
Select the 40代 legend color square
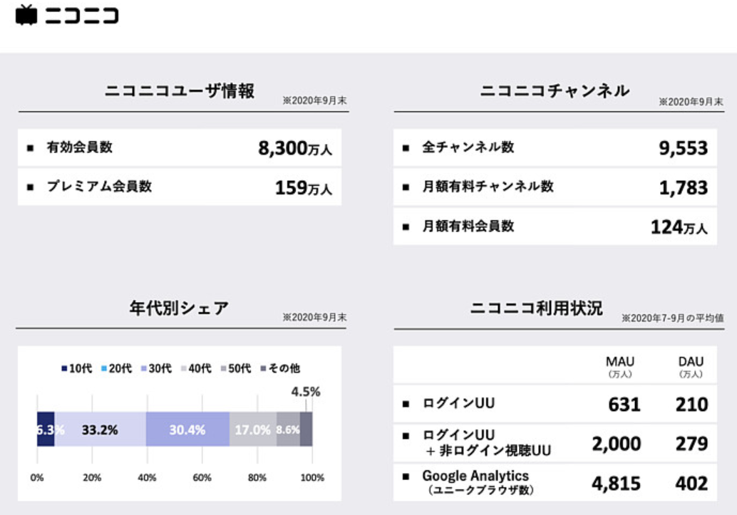tap(185, 368)
